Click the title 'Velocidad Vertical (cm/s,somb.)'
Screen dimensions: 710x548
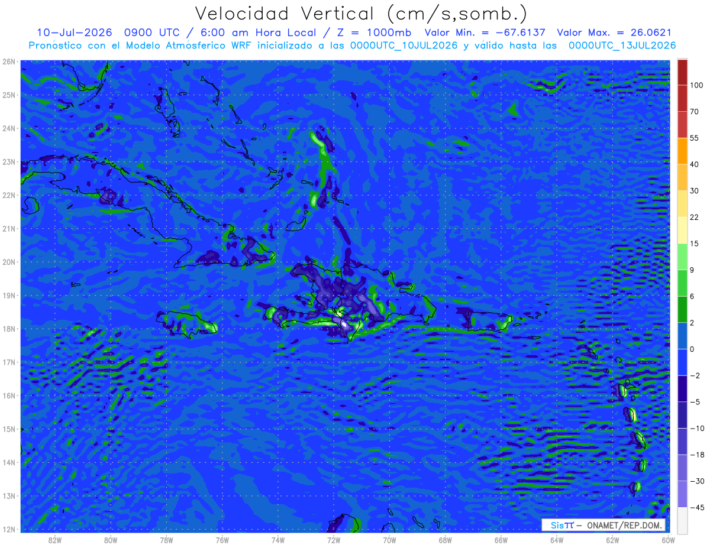tap(361, 14)
